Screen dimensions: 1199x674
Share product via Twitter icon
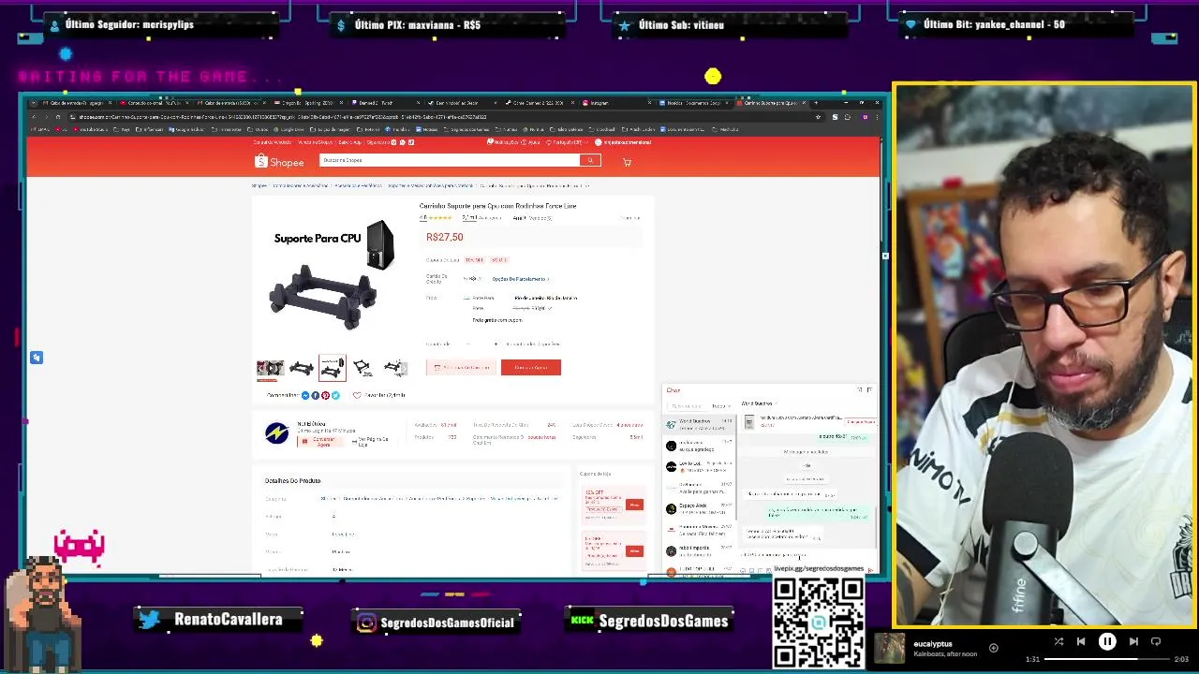(335, 396)
